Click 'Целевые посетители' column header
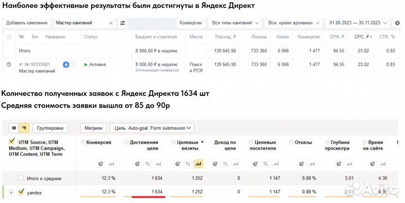Viewport: 405px width, 203px height. pyautogui.click(x=263, y=145)
